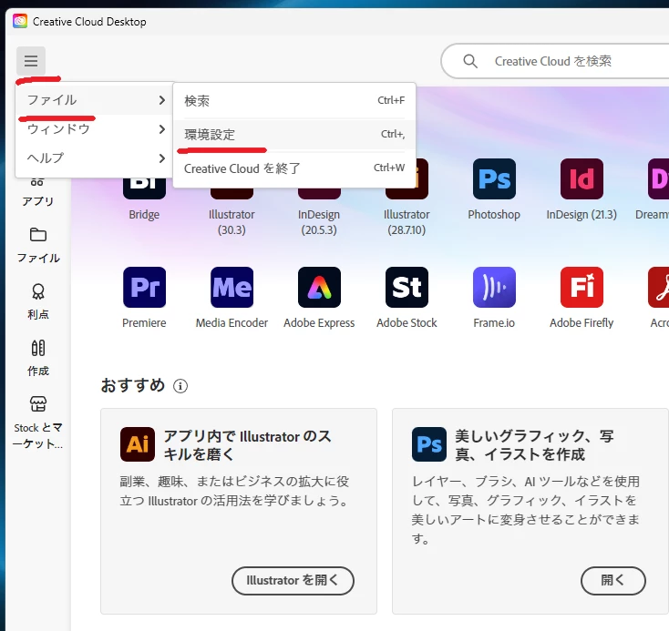The height and width of the screenshot is (631, 669).
Task: Open the Media Encoder icon
Action: point(232,288)
